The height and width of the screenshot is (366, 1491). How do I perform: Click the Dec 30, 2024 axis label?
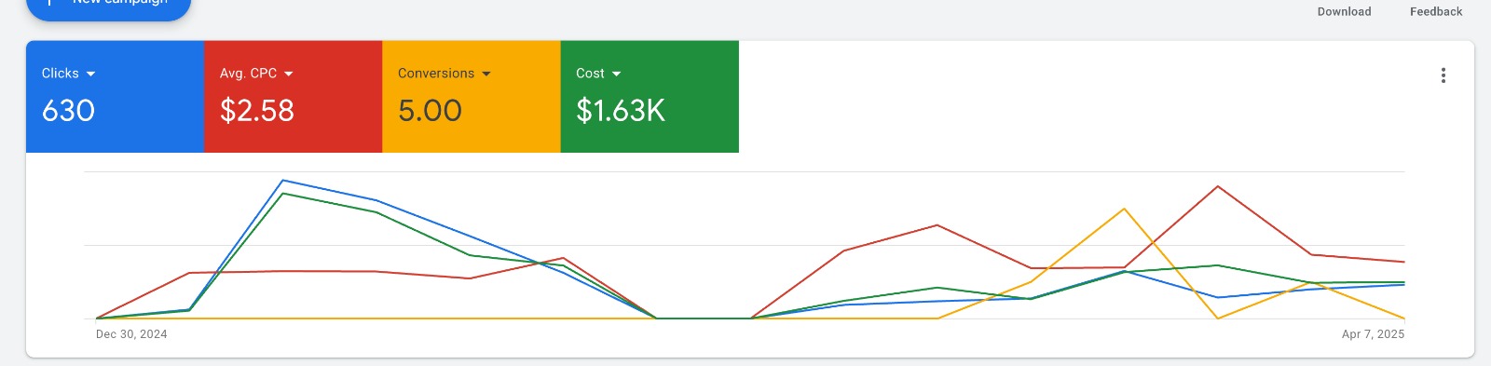pyautogui.click(x=131, y=334)
